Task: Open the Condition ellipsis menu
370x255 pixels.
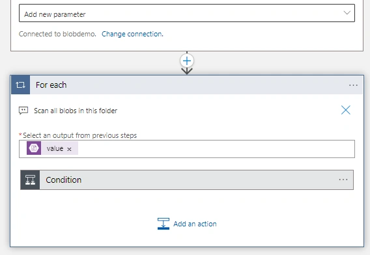Action: pos(343,180)
